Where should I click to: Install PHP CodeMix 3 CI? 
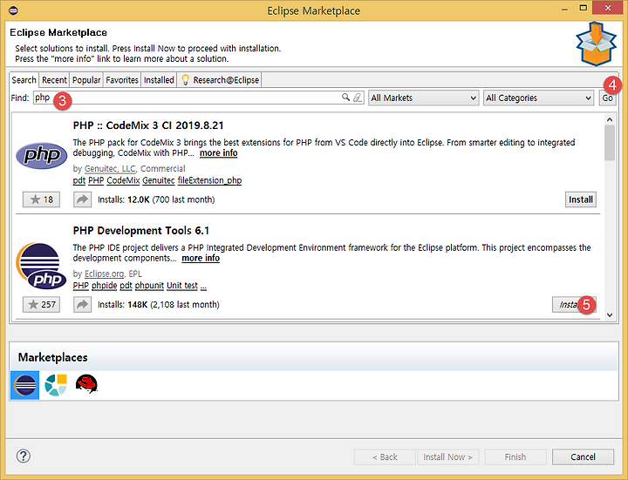[x=581, y=199]
